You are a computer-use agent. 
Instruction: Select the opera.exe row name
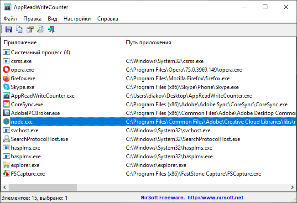point(22,70)
